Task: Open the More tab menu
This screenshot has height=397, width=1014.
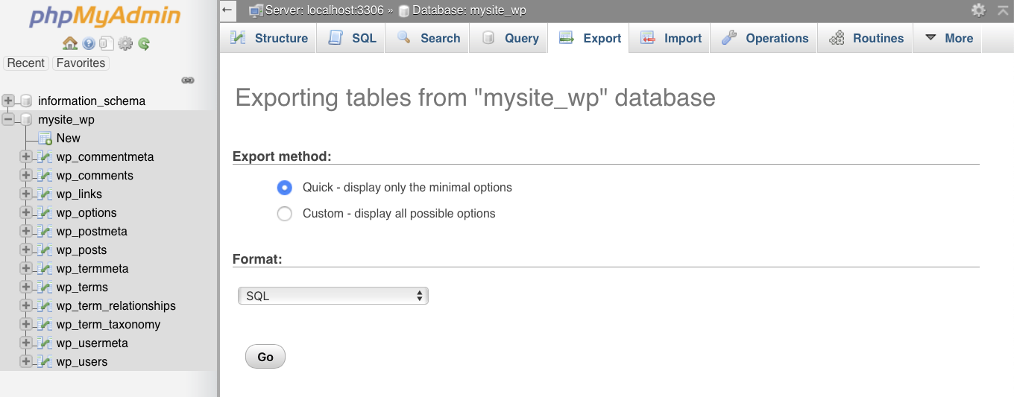Action: pos(948,38)
